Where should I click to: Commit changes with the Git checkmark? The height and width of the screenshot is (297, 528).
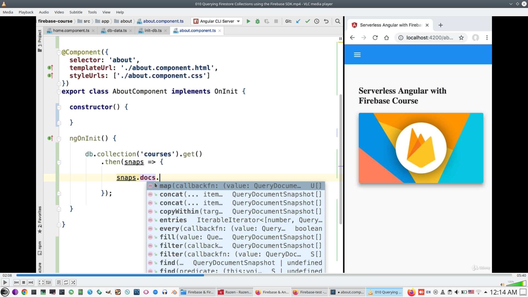[x=307, y=21]
